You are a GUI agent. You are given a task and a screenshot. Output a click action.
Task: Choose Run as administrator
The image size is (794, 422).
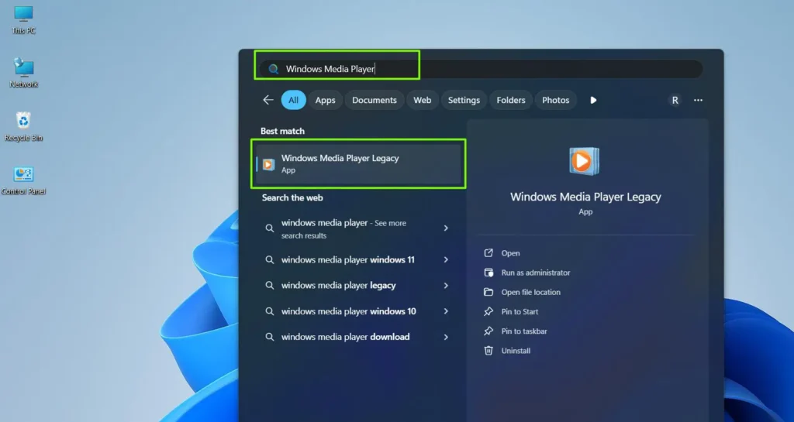pos(535,273)
